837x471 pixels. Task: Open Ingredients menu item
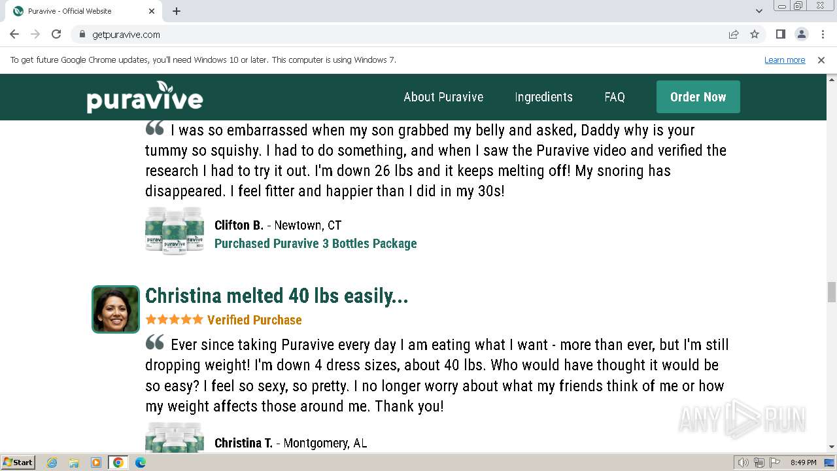point(543,97)
